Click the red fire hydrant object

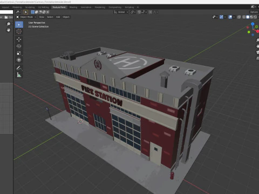[172, 175]
